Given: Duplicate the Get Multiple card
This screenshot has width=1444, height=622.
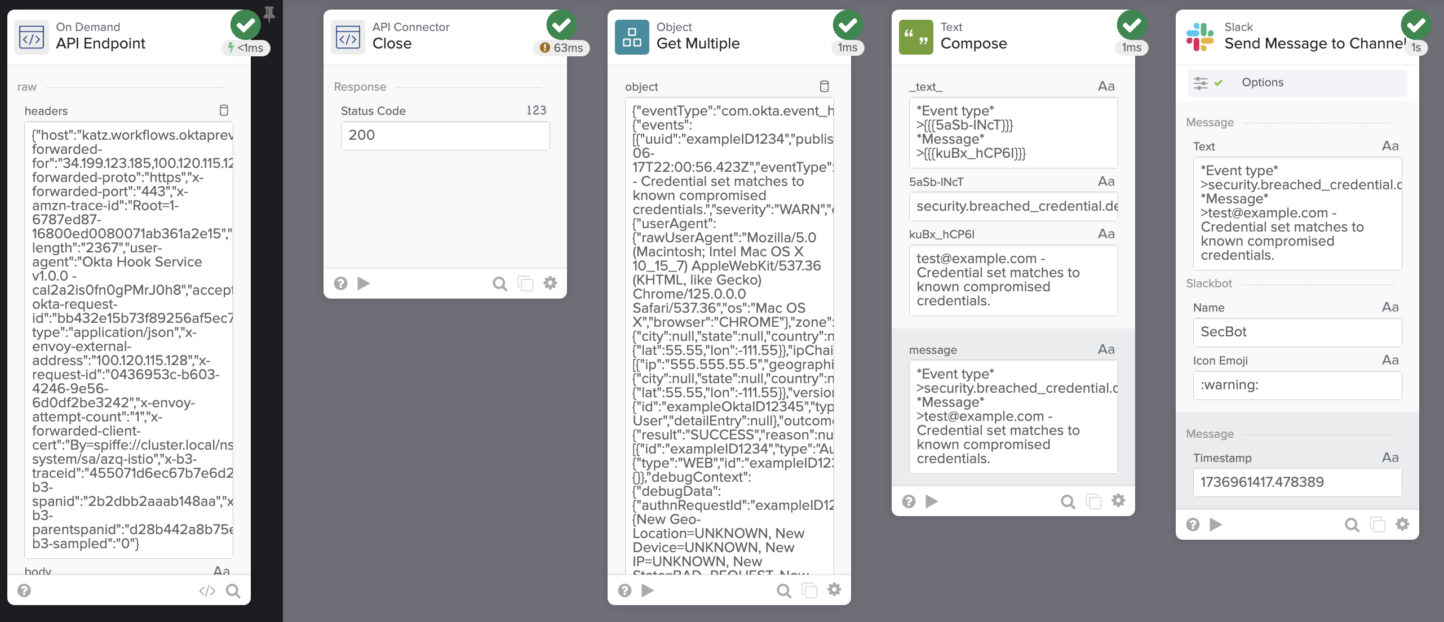Looking at the screenshot, I should (x=809, y=590).
